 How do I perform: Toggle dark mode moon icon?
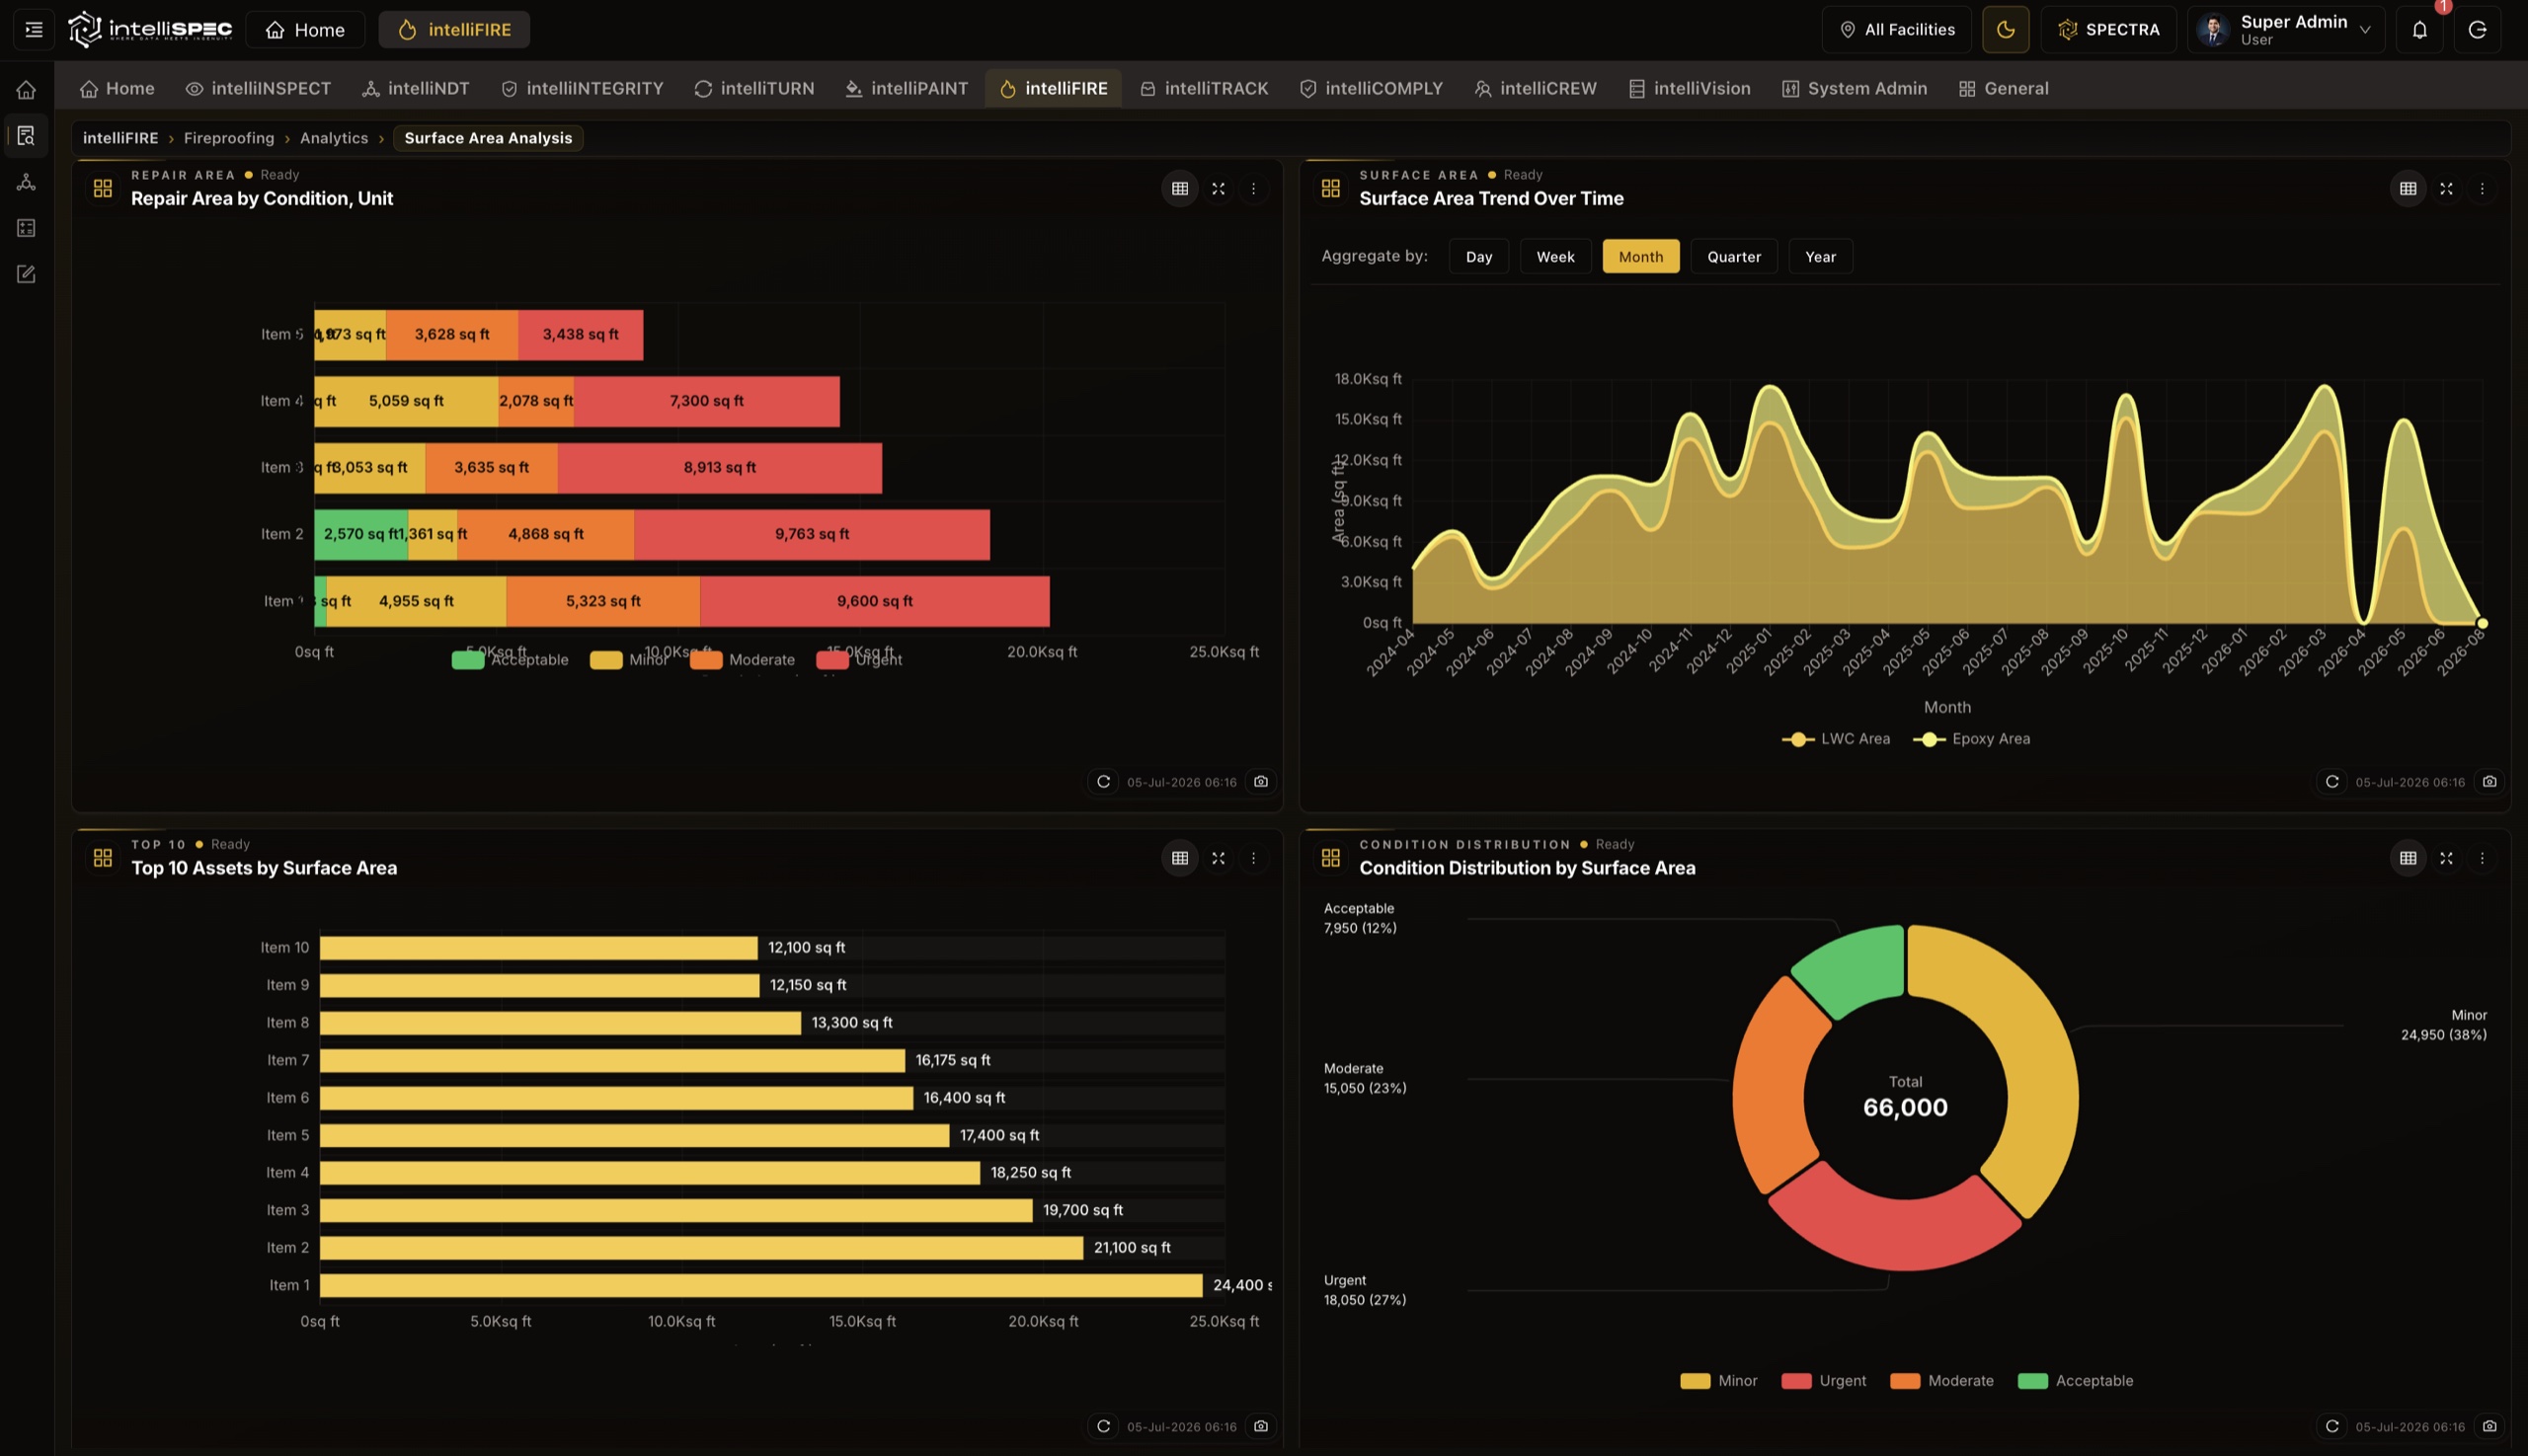coord(2005,29)
